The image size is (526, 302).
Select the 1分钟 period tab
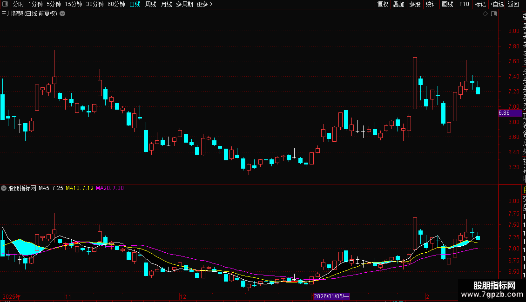pyautogui.click(x=35, y=4)
